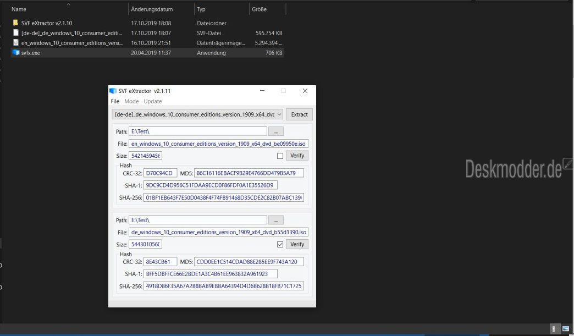Image resolution: width=574 pixels, height=336 pixels.
Task: Click the Anwendung type cell
Action: pos(211,53)
